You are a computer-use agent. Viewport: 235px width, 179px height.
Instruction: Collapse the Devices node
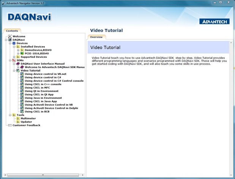pos(10,43)
